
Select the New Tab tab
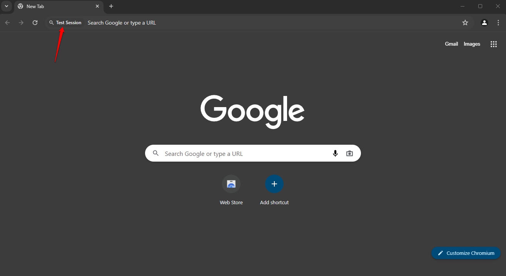click(x=58, y=7)
